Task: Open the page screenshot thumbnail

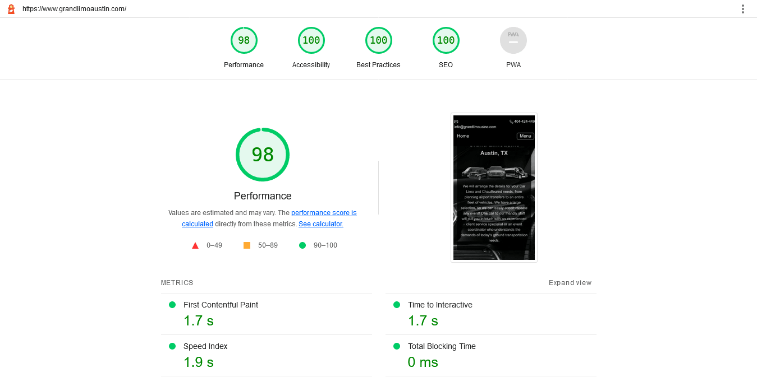Action: [x=494, y=188]
